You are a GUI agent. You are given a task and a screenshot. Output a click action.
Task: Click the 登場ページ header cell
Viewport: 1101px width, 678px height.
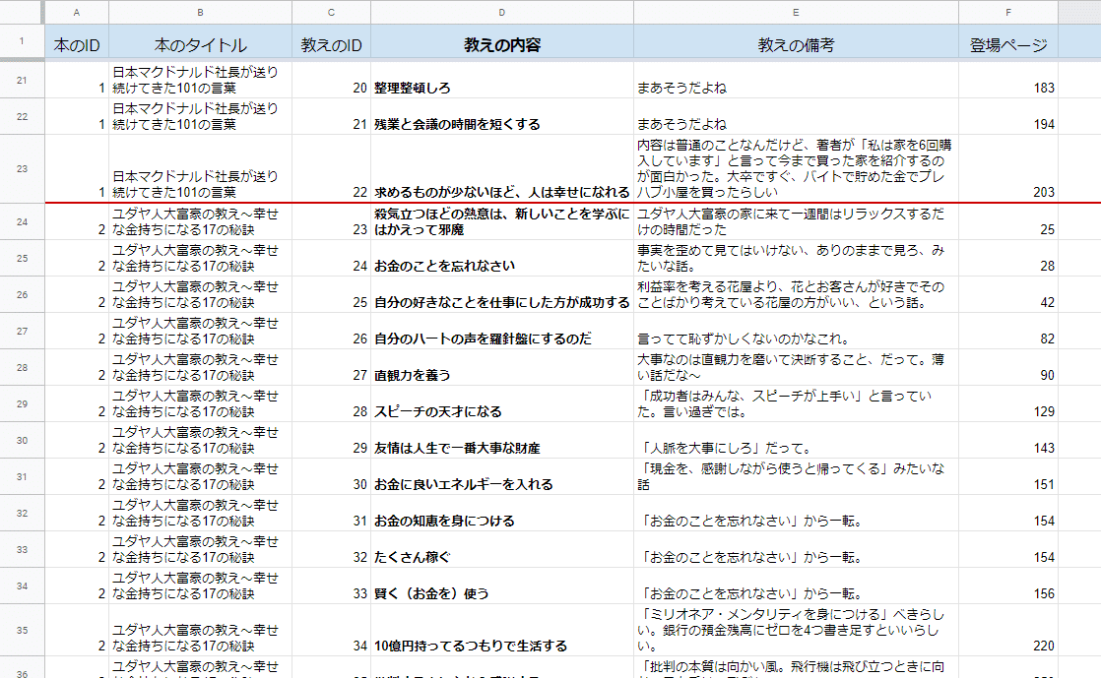tap(1008, 41)
